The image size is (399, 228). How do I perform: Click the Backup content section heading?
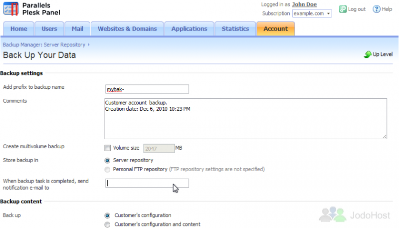pyautogui.click(x=21, y=202)
